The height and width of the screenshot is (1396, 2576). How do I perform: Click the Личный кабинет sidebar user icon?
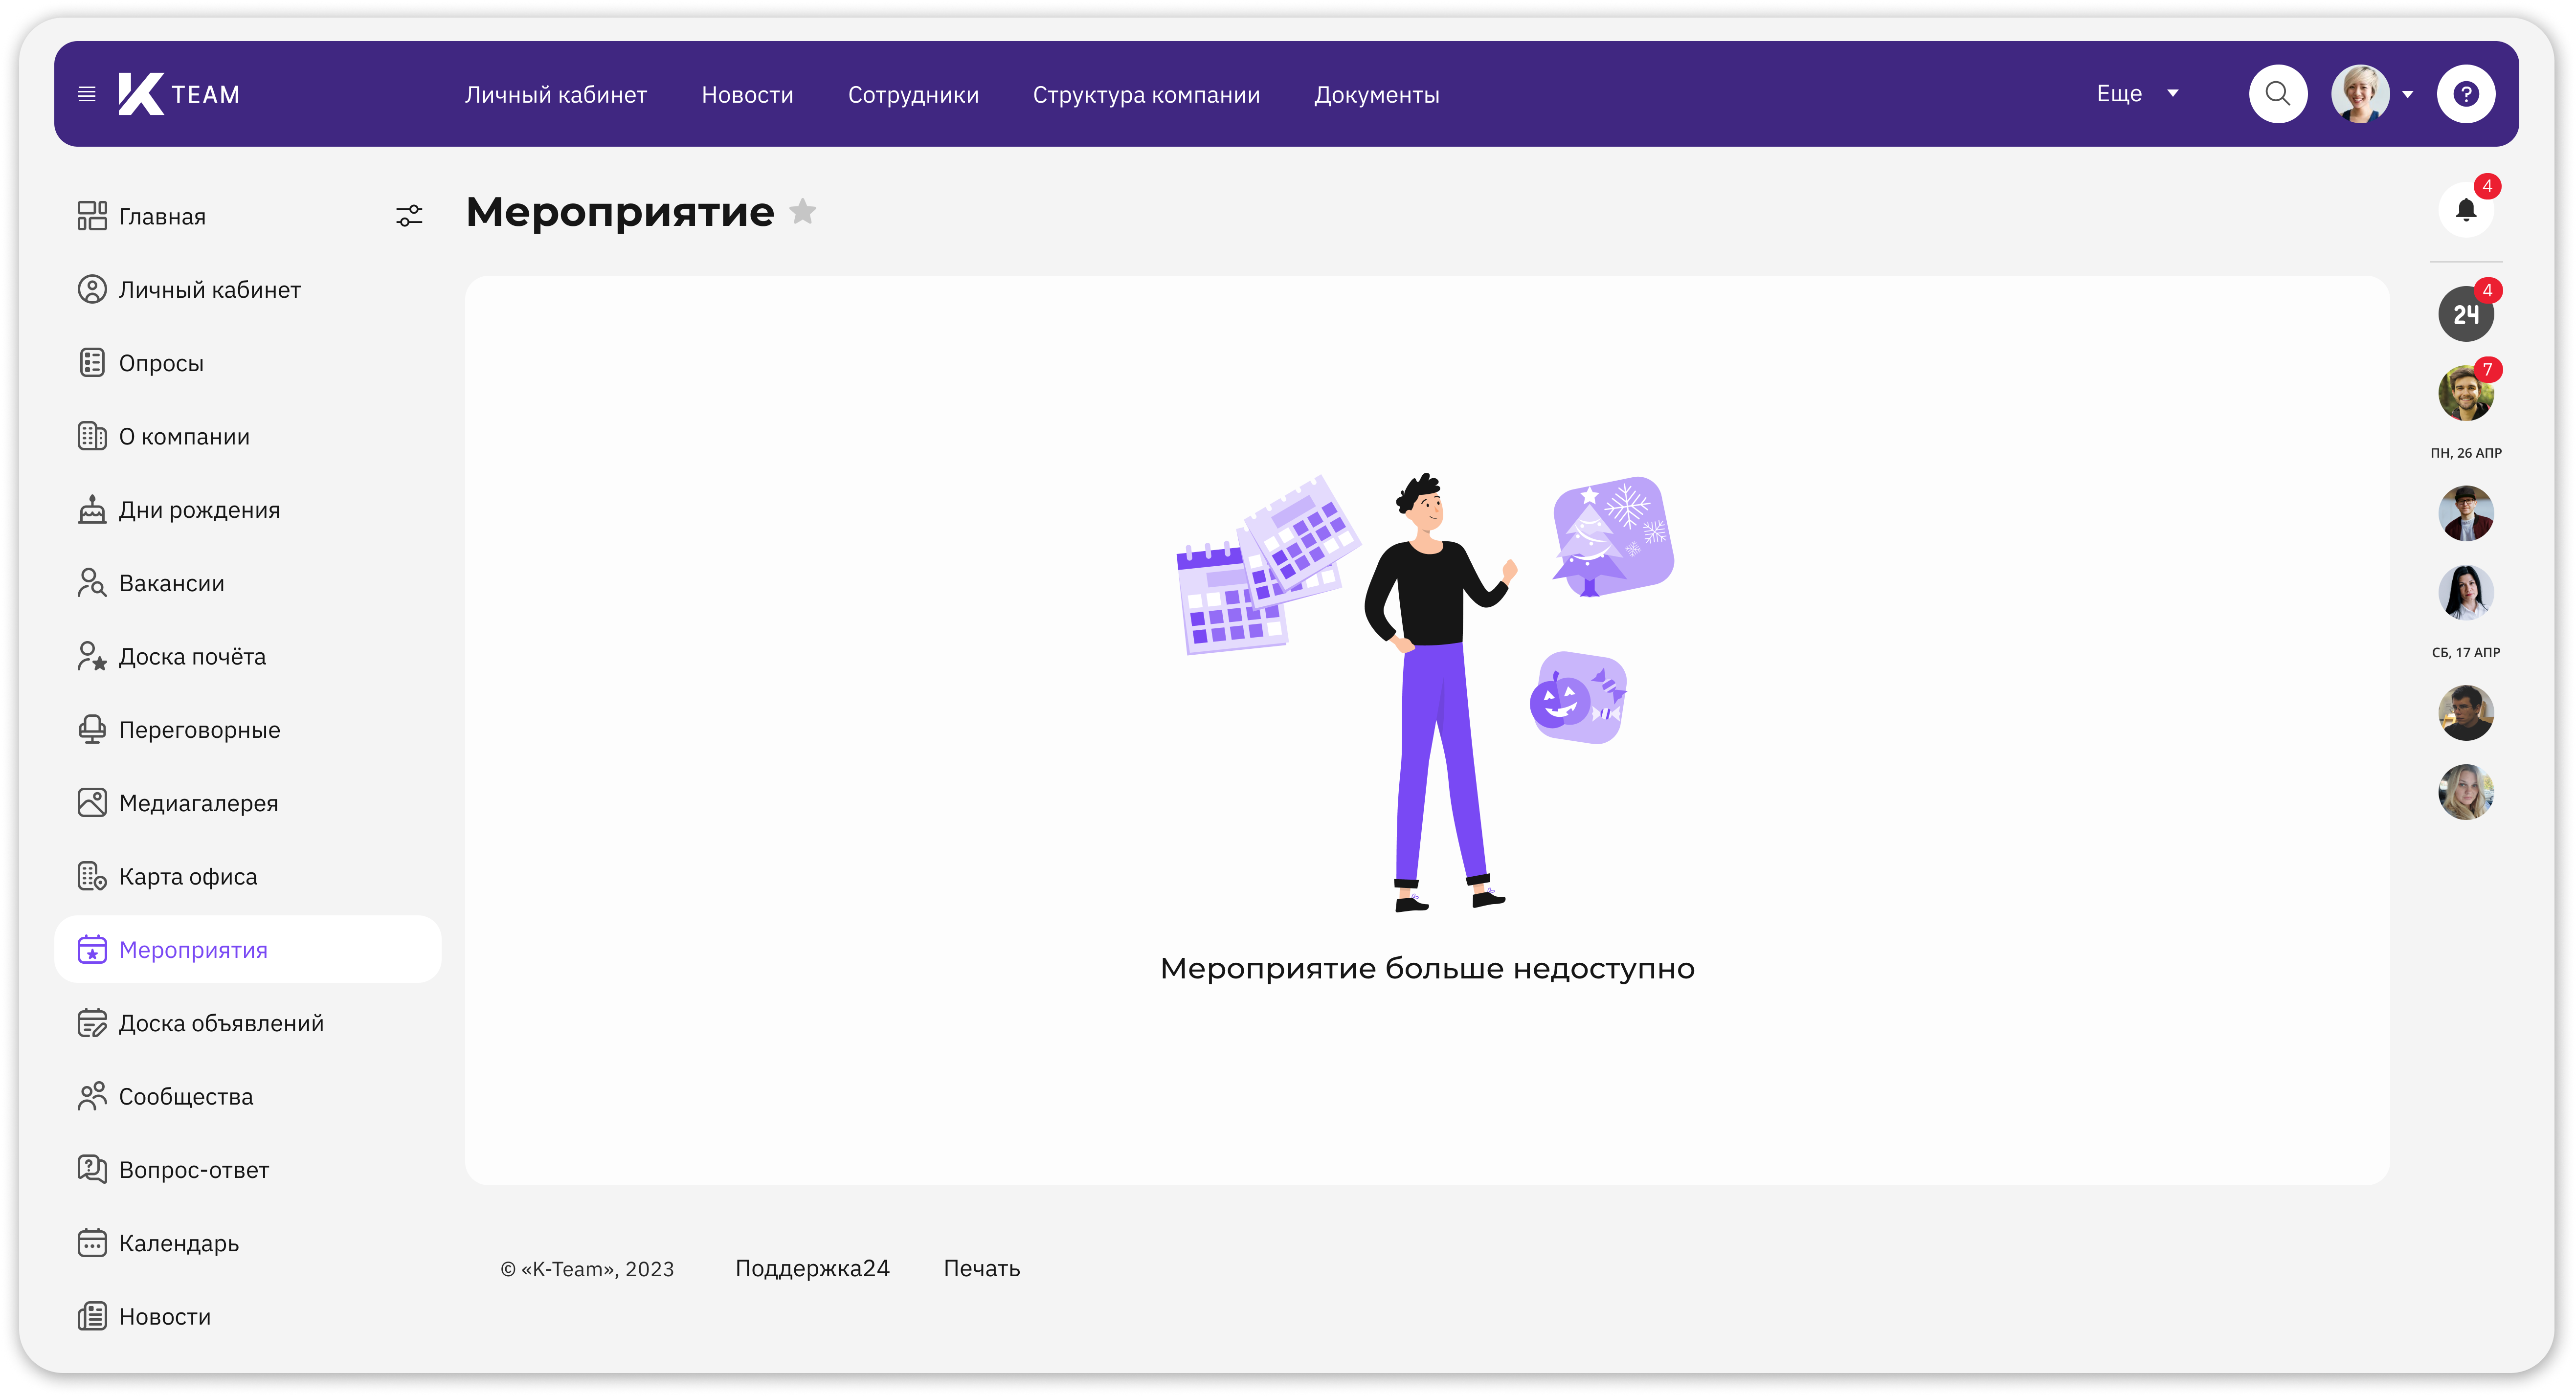coord(92,289)
